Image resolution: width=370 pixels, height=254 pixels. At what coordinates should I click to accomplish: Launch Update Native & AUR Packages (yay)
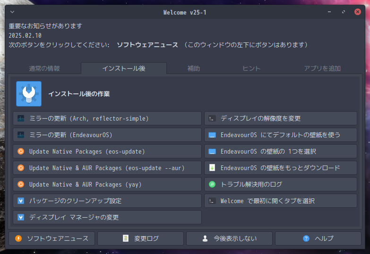(107, 184)
